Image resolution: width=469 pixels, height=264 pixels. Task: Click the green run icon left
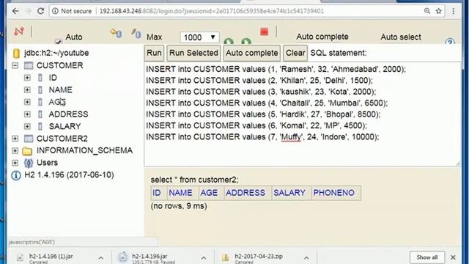(x=229, y=42)
